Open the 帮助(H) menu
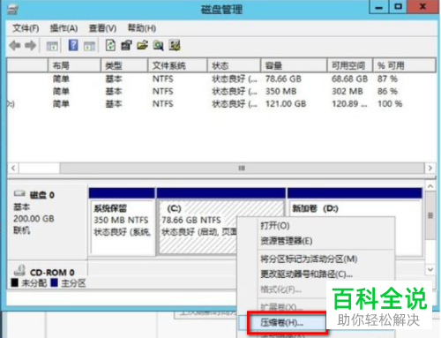The width and height of the screenshot is (441, 338). [142, 28]
